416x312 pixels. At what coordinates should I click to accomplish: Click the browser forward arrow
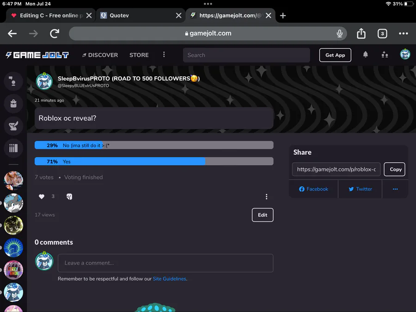[x=33, y=33]
